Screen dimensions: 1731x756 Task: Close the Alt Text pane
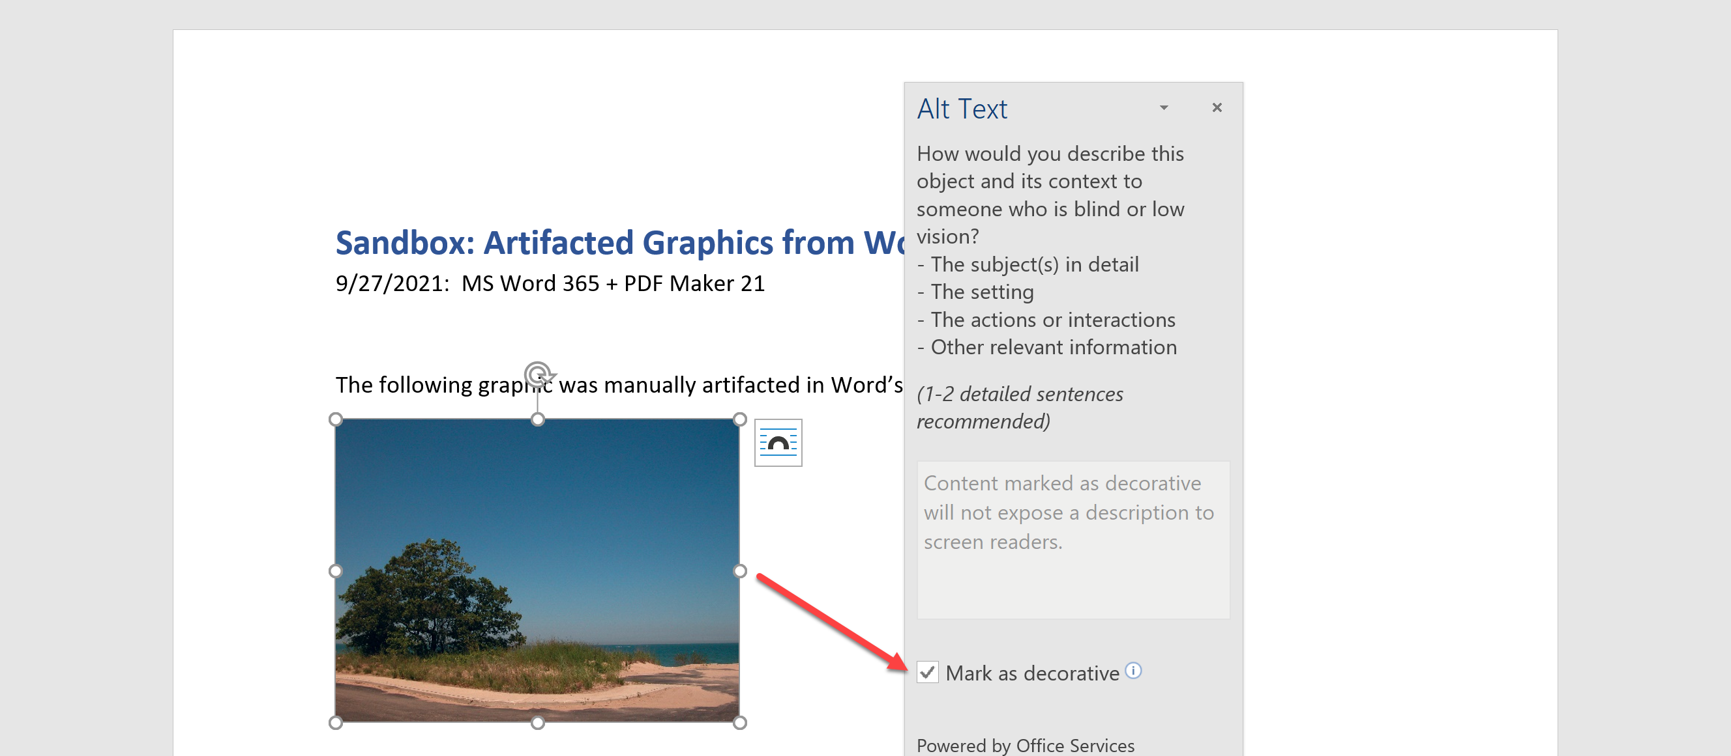[x=1217, y=107]
